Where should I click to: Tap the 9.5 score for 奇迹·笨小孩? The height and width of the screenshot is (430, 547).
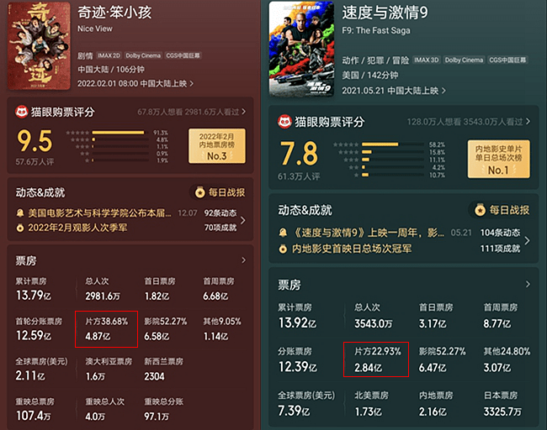[x=35, y=141]
